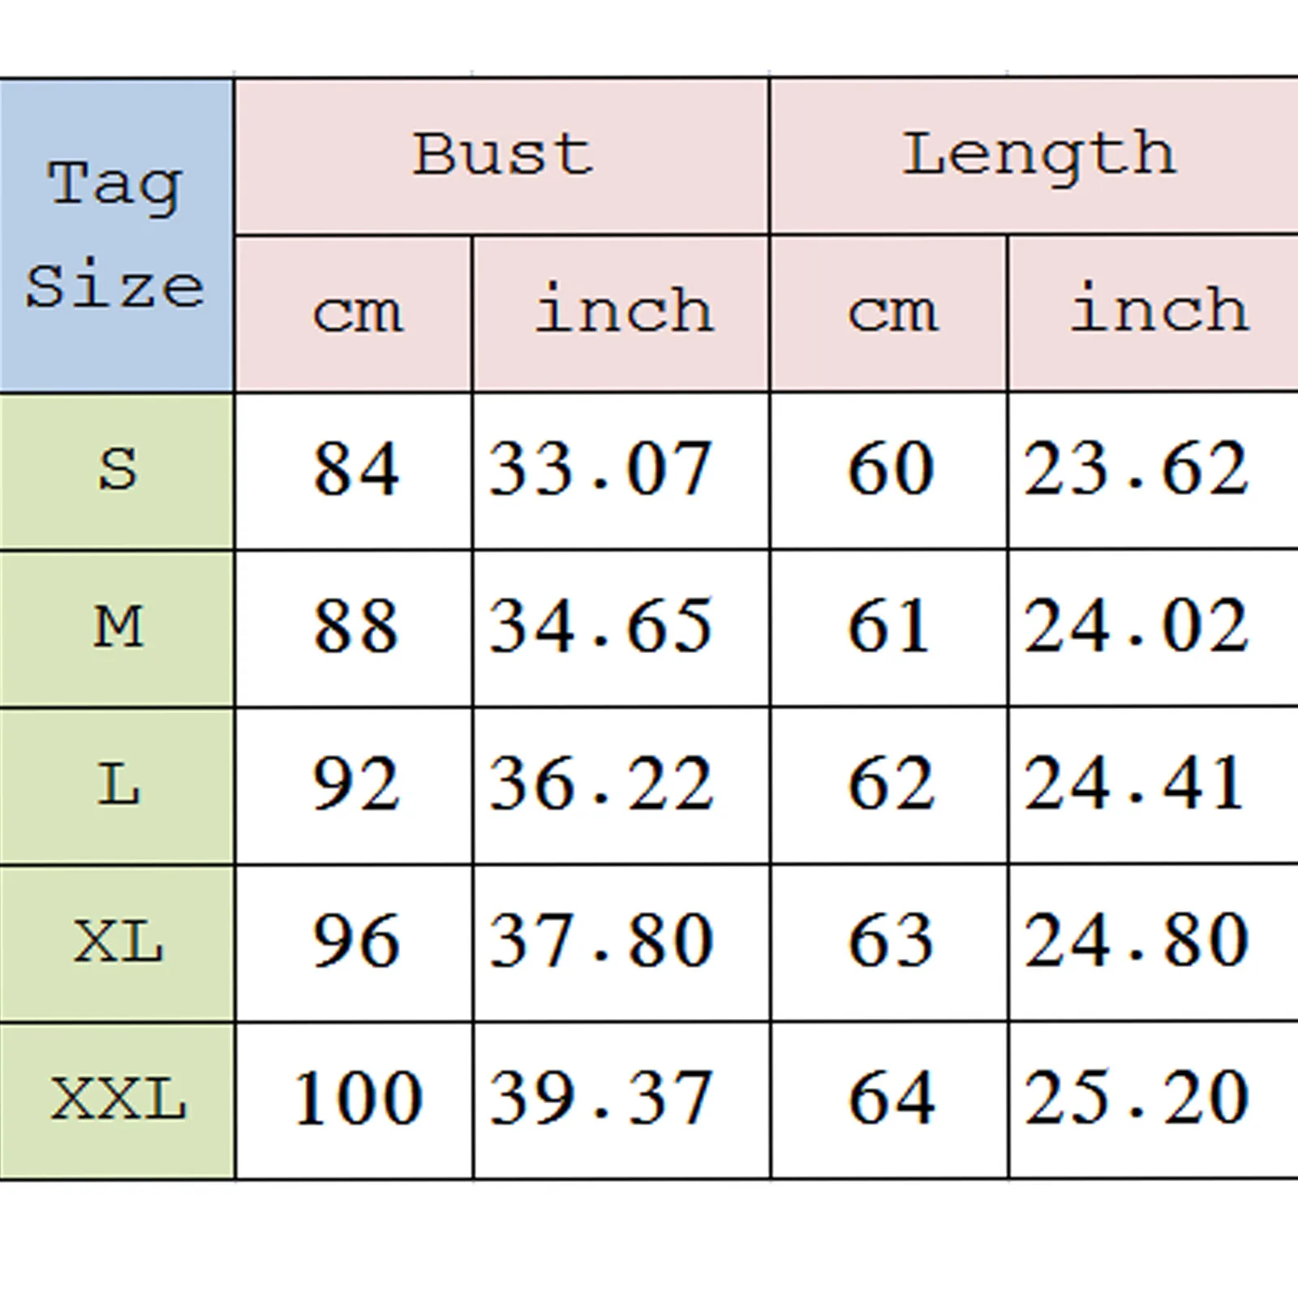Select the 37.80 inch bust value
Screen dimensions: 1298x1298
coord(601,943)
